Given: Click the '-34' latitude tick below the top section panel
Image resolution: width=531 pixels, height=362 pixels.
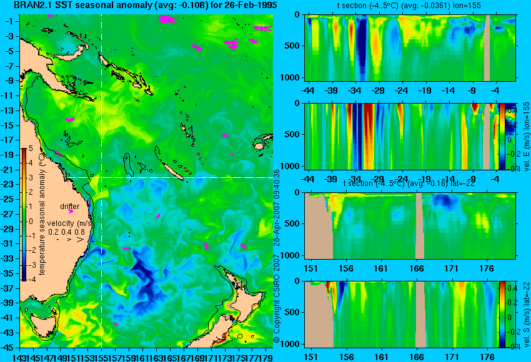Looking at the screenshot, I should [355, 90].
